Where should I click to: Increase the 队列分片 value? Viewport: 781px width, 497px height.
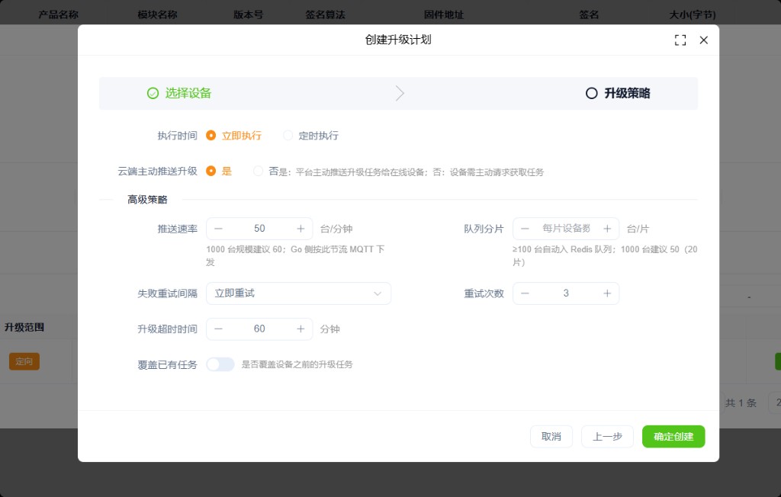pos(607,229)
